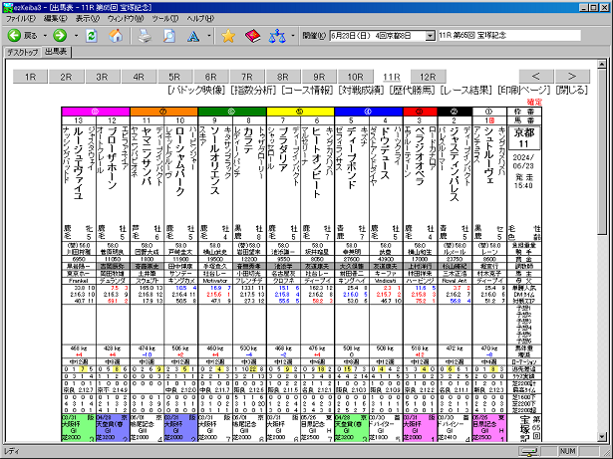
Task: Open the 指数分析 link
Action: tap(254, 91)
